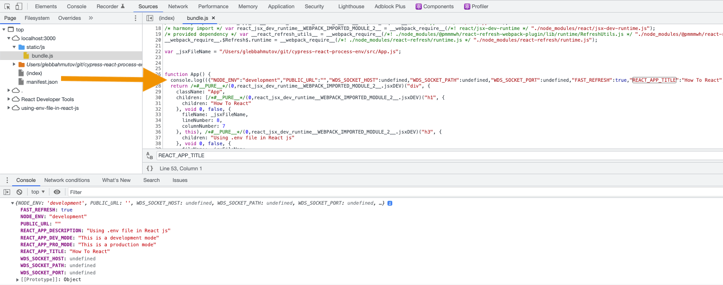Screen dimensions: 723x285
Task: Expand the [[Prototype]] object in console
Action: (17, 279)
